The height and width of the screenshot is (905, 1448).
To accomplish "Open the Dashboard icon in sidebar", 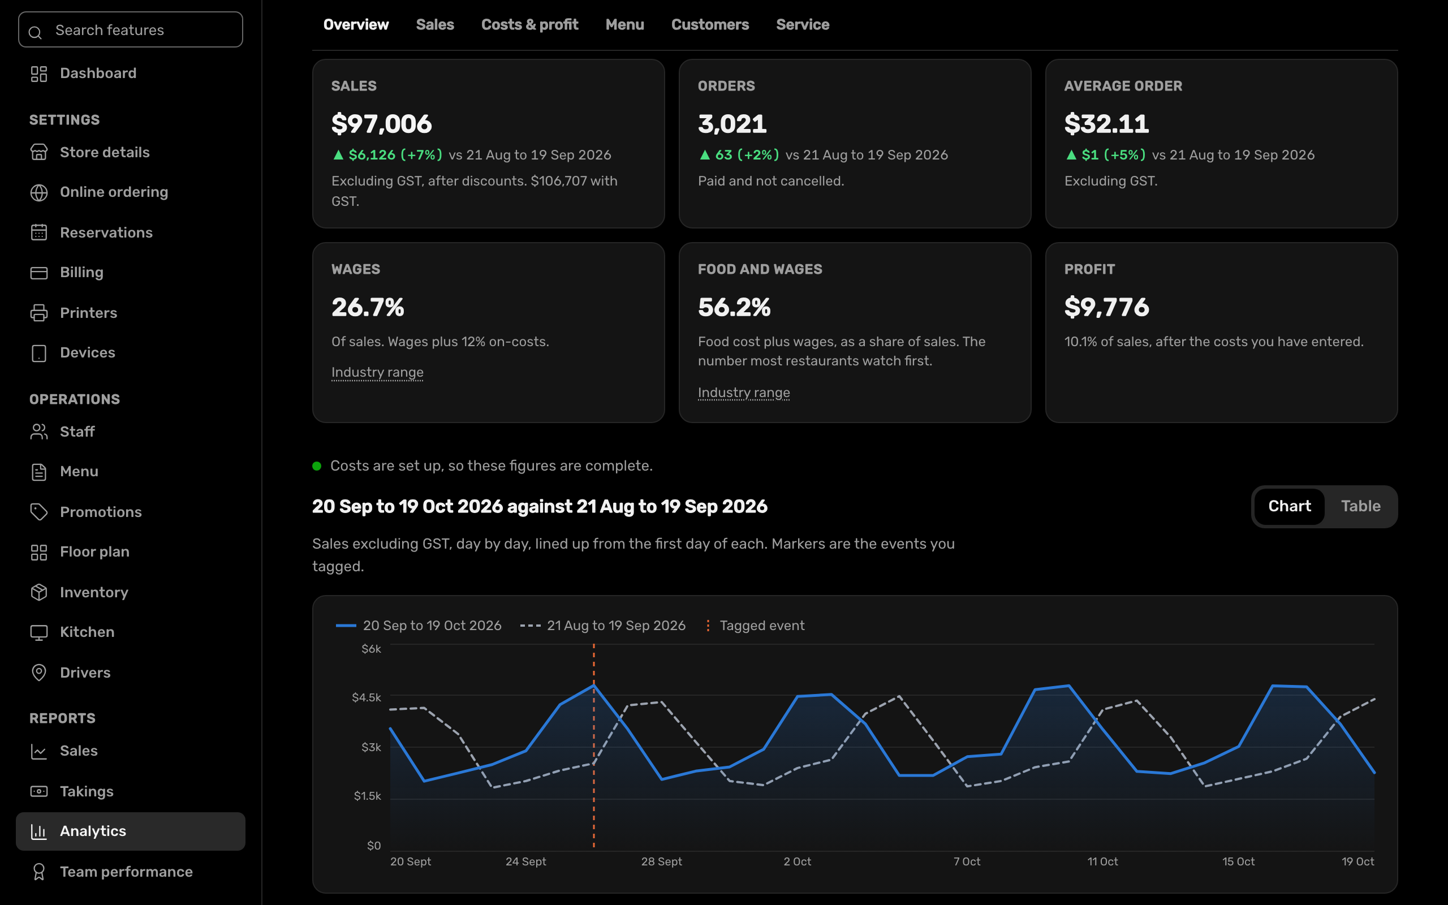I will tap(39, 74).
